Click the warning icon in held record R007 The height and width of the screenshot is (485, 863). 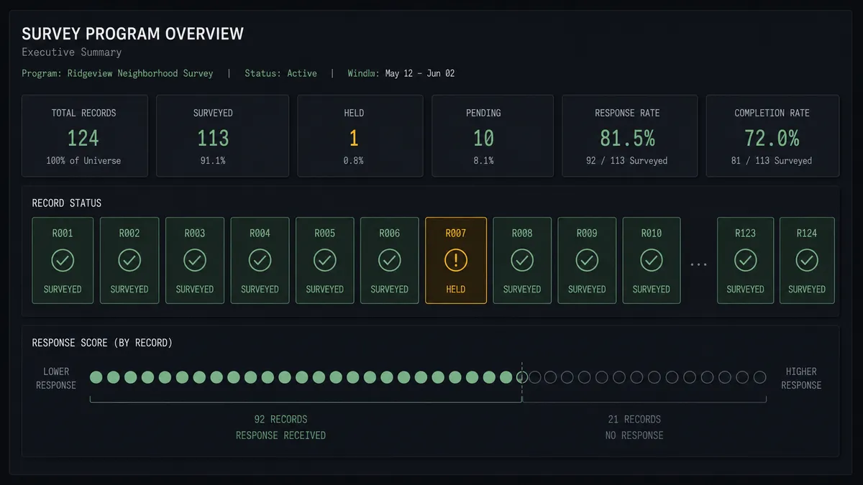[x=456, y=261]
